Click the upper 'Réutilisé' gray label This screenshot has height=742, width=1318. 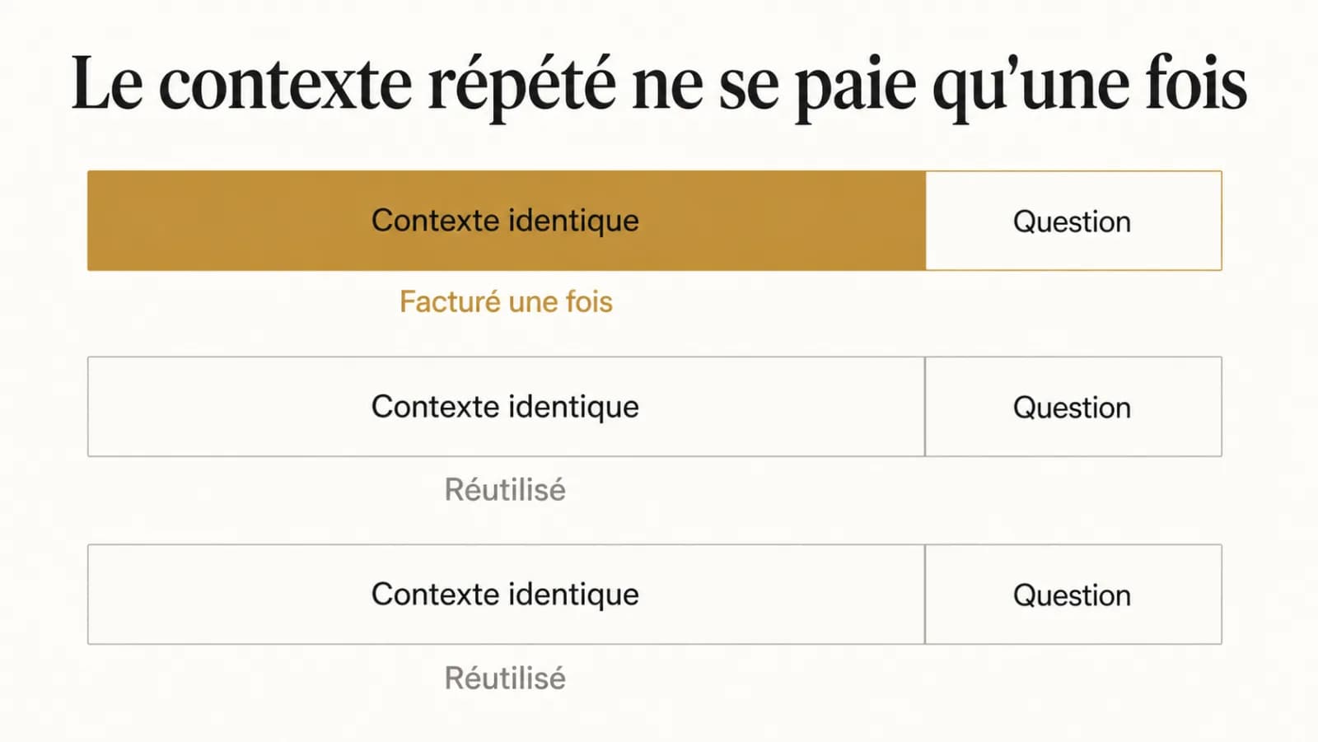coord(505,489)
